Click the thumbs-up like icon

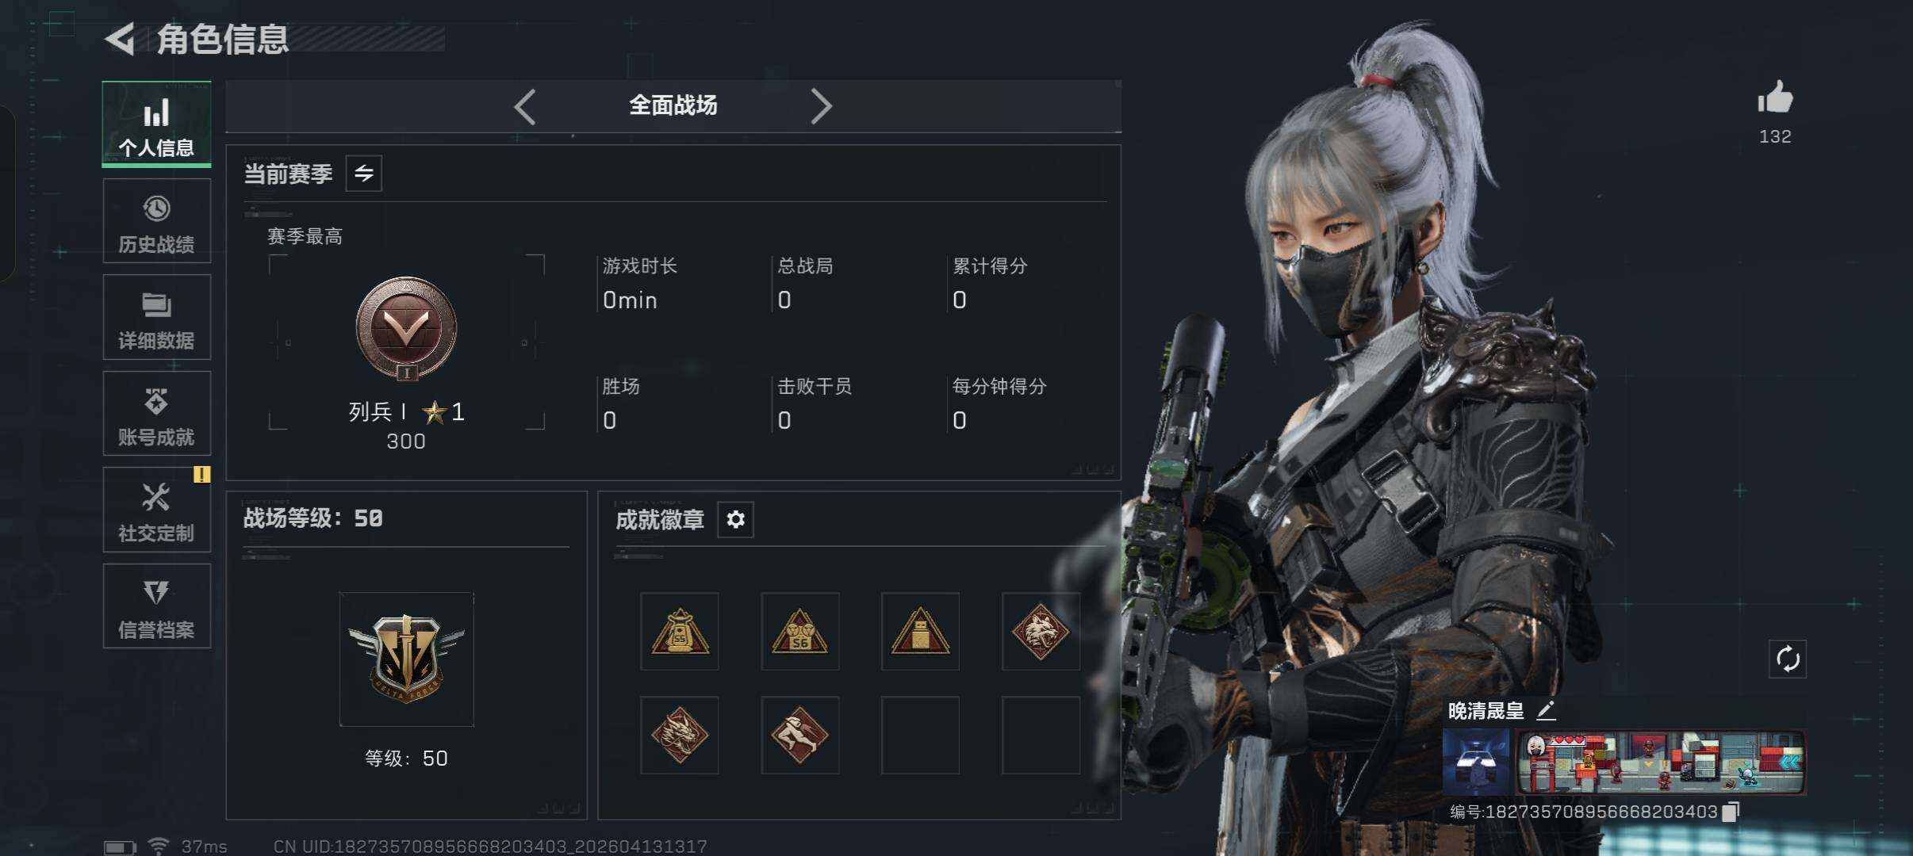(1775, 99)
